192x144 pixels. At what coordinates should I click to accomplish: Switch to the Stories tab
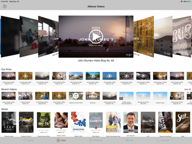click(x=29, y=141)
